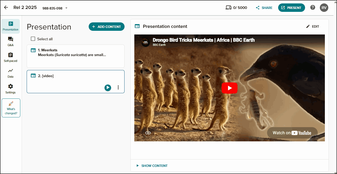Select the 2. [video] slide title

click(46, 76)
